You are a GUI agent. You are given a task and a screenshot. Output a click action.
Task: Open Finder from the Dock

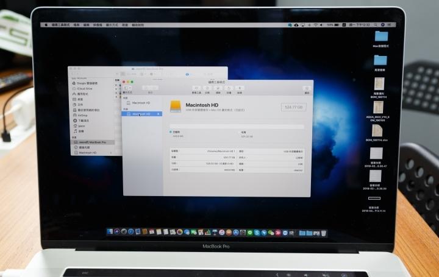pyautogui.click(x=110, y=231)
